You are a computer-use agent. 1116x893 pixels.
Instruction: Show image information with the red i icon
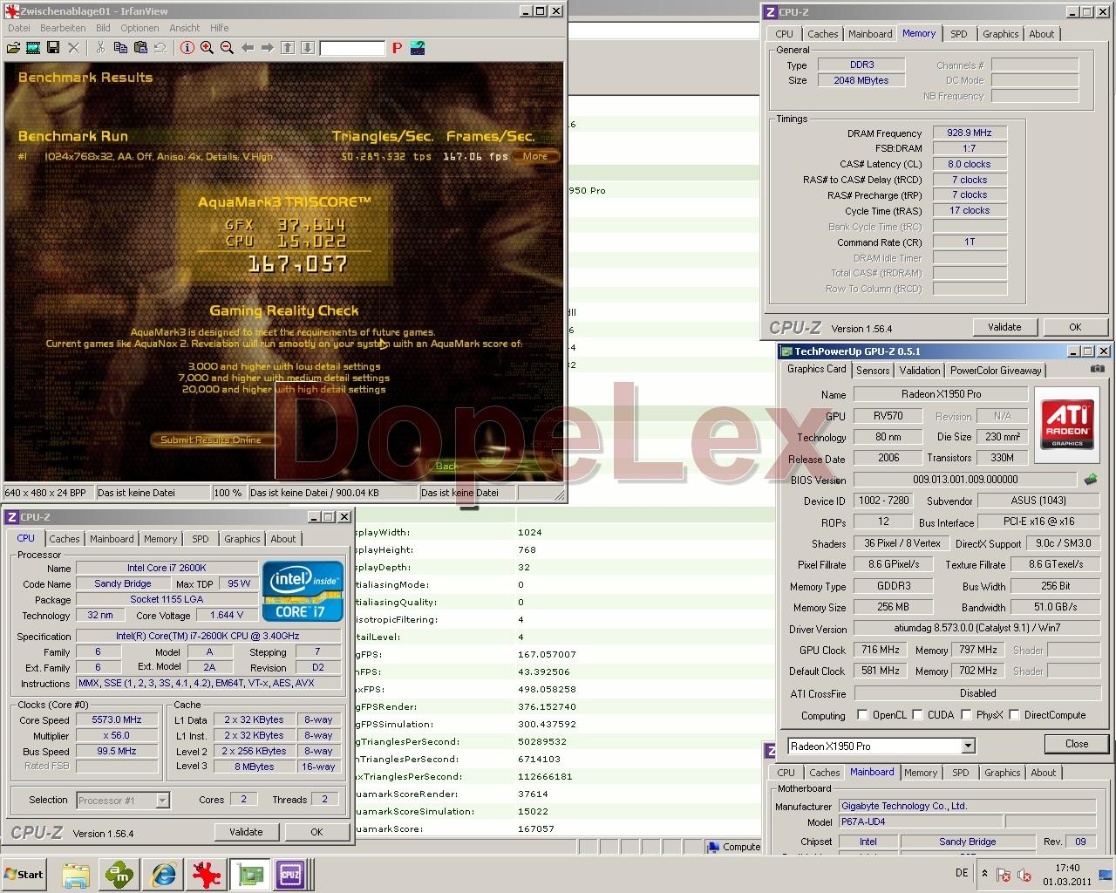[x=187, y=48]
